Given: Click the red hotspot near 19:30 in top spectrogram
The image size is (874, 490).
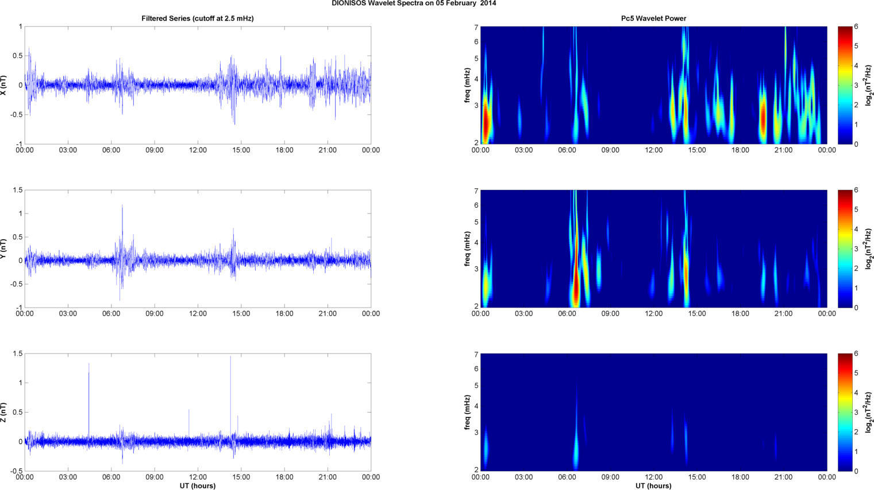Looking at the screenshot, I should click(763, 119).
